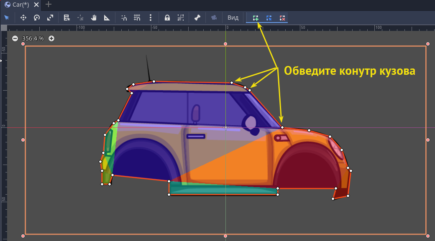Add a new scene tab
435x241 pixels.
click(x=49, y=5)
